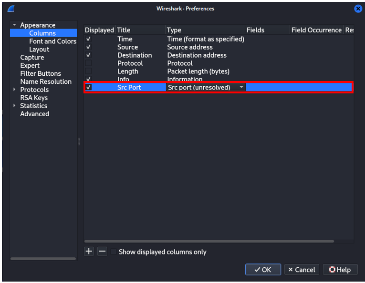Select Columns in preferences tree
The image size is (365, 283).
tap(42, 33)
